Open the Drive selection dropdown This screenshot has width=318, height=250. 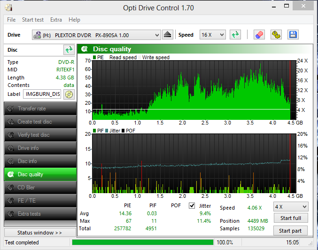pos(96,35)
